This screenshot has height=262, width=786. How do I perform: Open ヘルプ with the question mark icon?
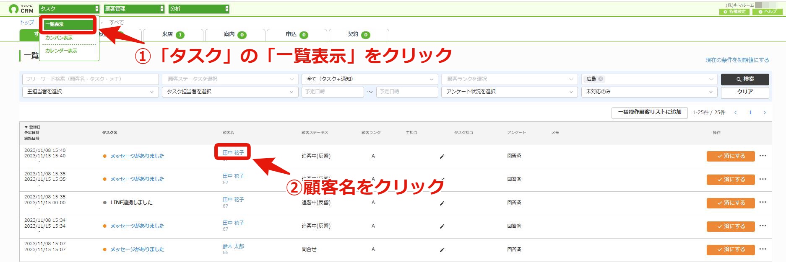767,12
